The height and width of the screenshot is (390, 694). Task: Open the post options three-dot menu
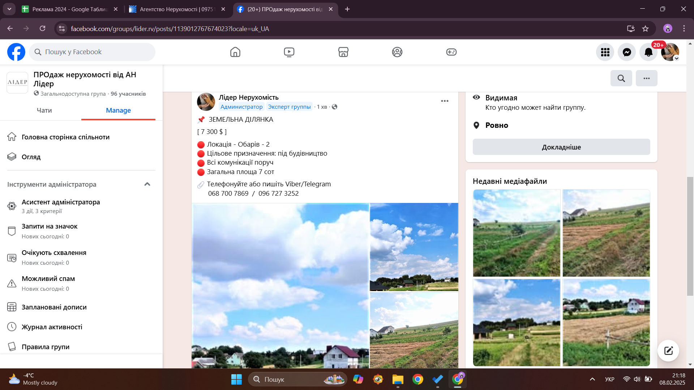(x=445, y=101)
